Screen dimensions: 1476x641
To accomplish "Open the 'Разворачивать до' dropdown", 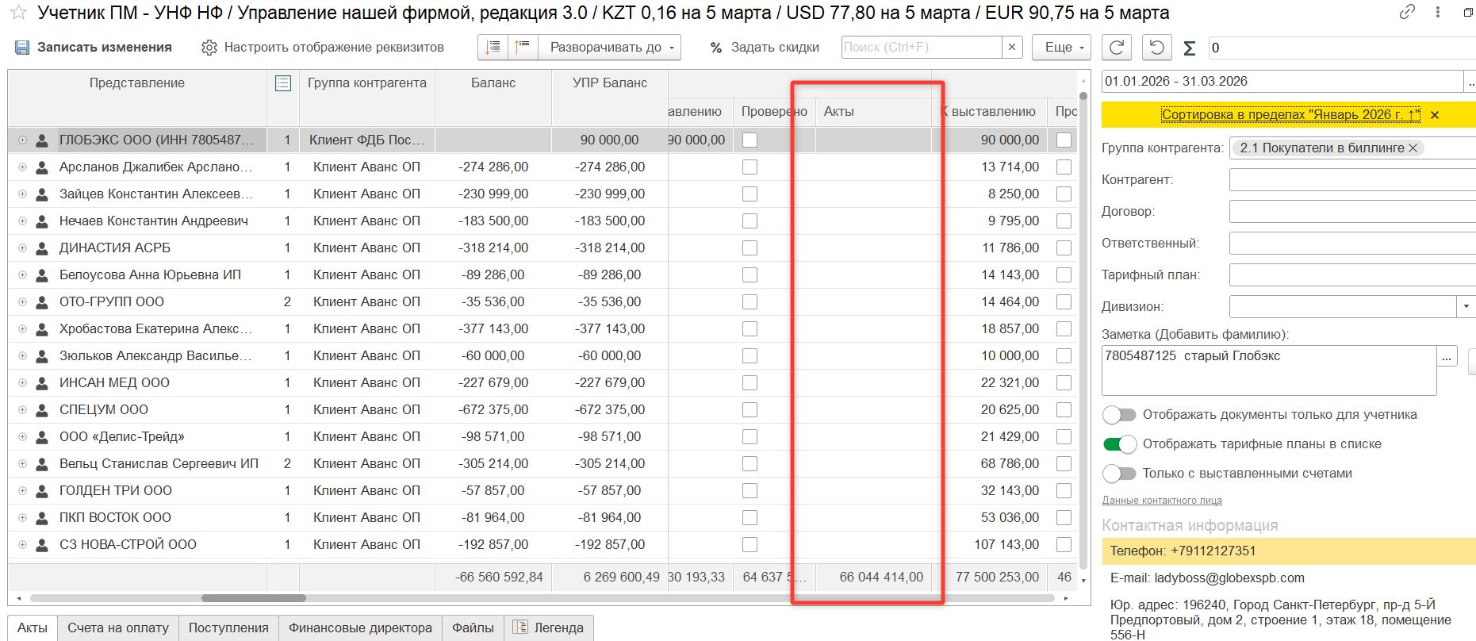I will pos(609,48).
